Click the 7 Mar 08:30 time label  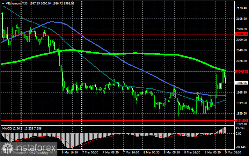(111, 152)
